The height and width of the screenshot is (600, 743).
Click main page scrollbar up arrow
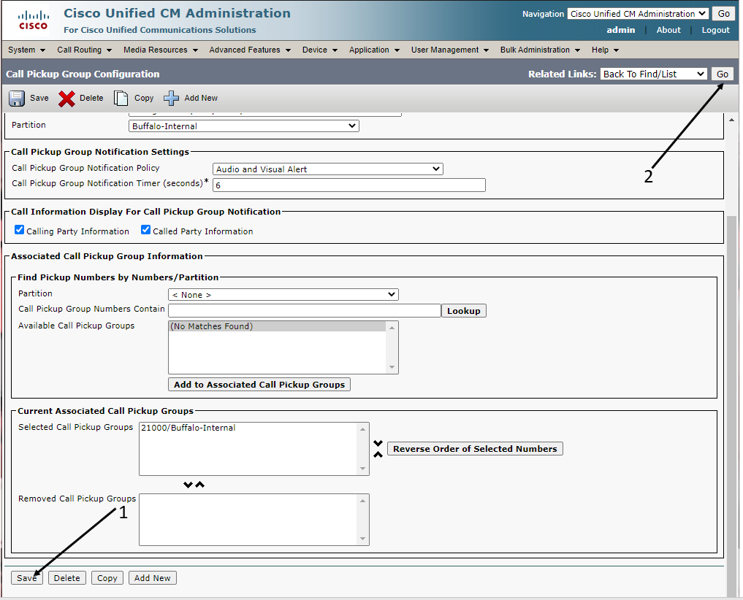731,120
